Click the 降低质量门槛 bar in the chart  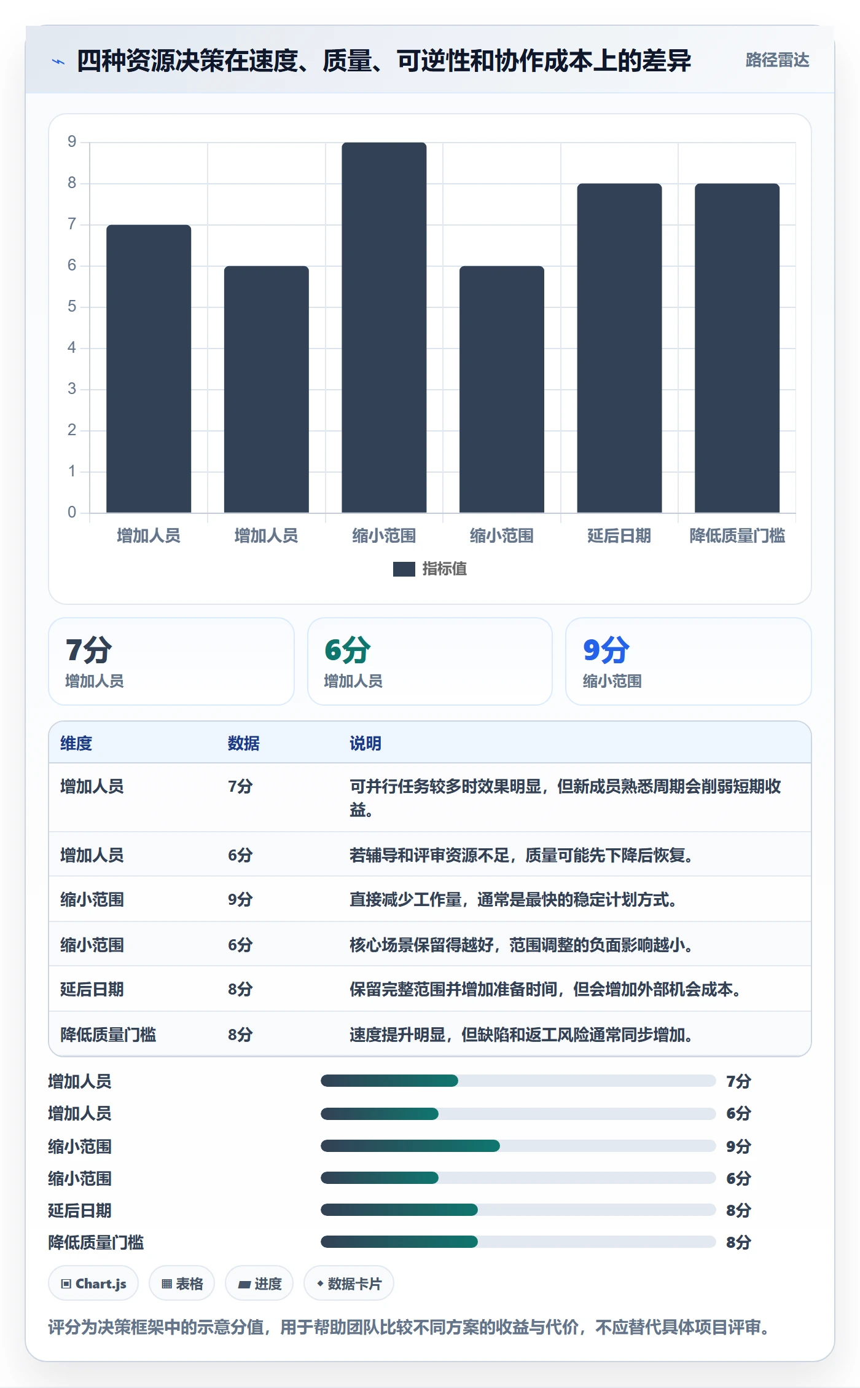coord(737,348)
